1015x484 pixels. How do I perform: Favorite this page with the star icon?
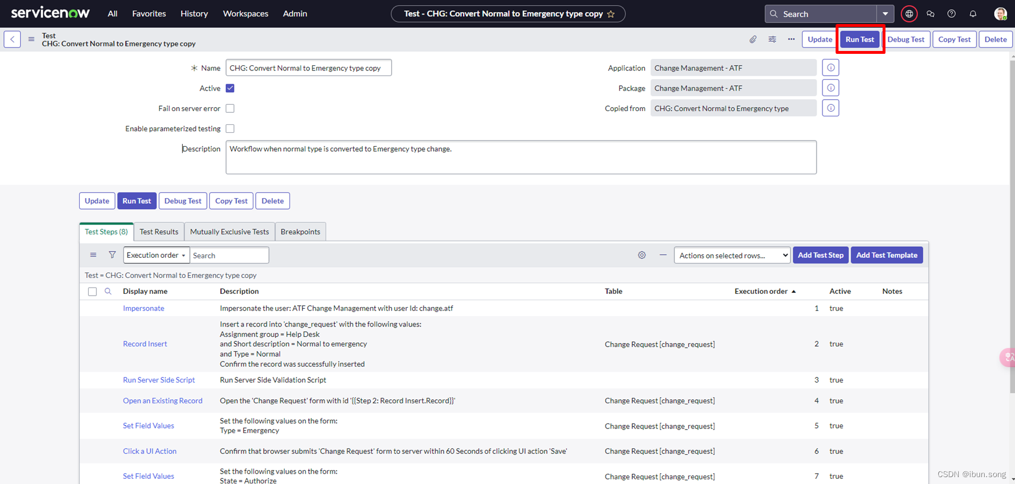(611, 14)
